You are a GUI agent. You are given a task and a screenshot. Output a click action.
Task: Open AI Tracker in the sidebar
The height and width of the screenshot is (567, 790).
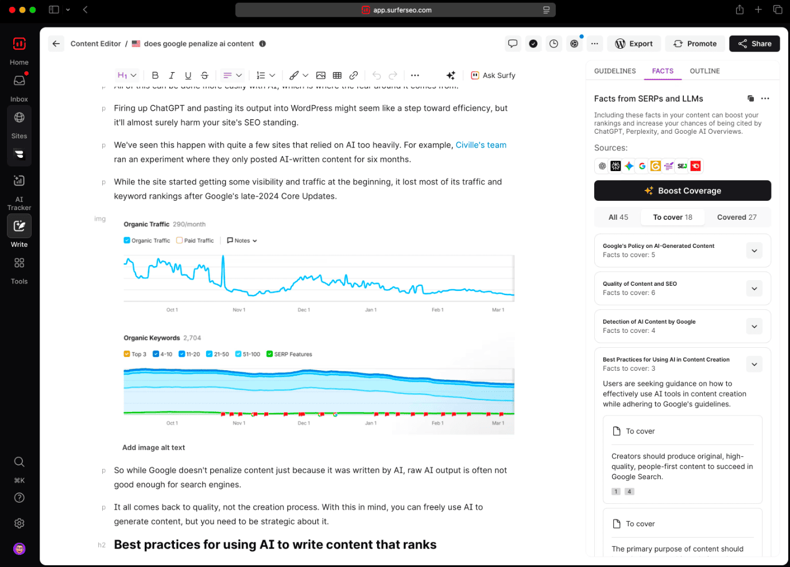point(19,192)
